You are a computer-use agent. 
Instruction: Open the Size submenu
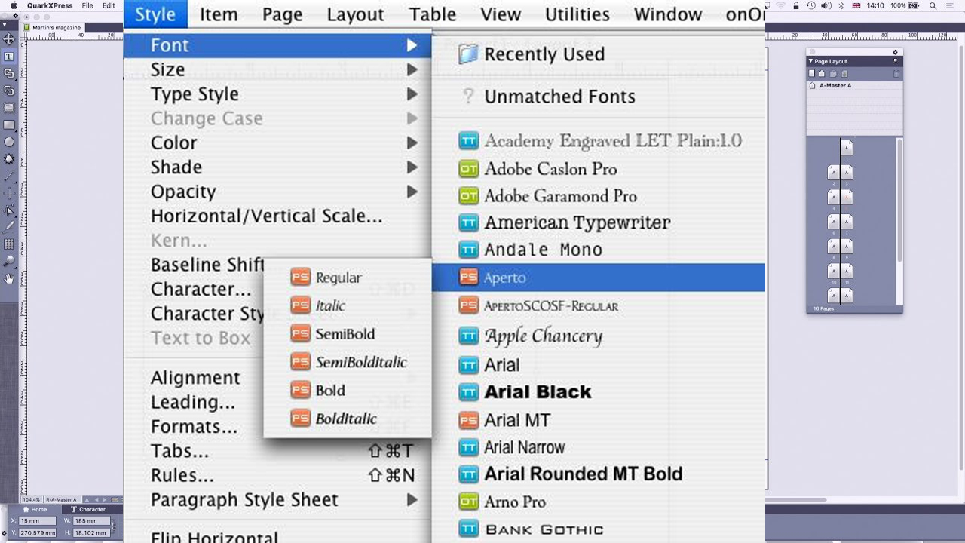(277, 69)
